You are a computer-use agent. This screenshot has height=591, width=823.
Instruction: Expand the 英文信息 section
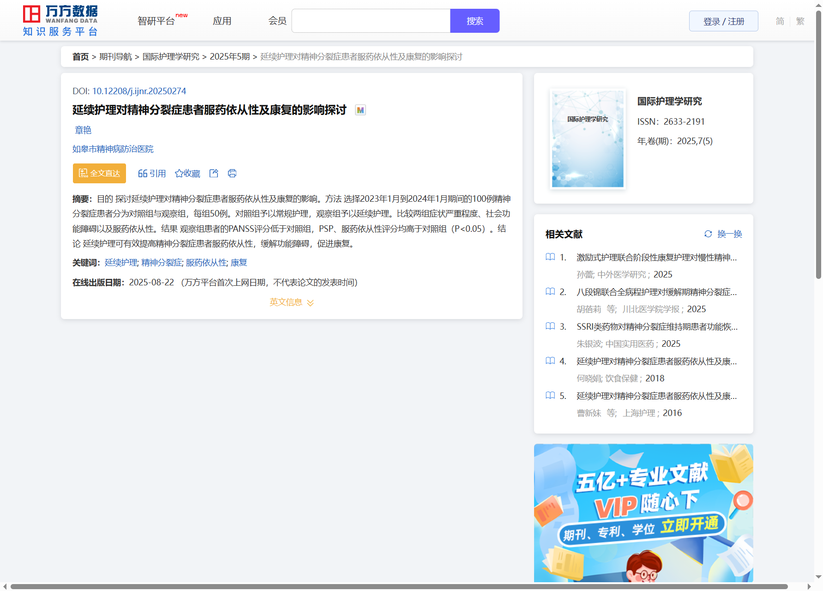(291, 302)
